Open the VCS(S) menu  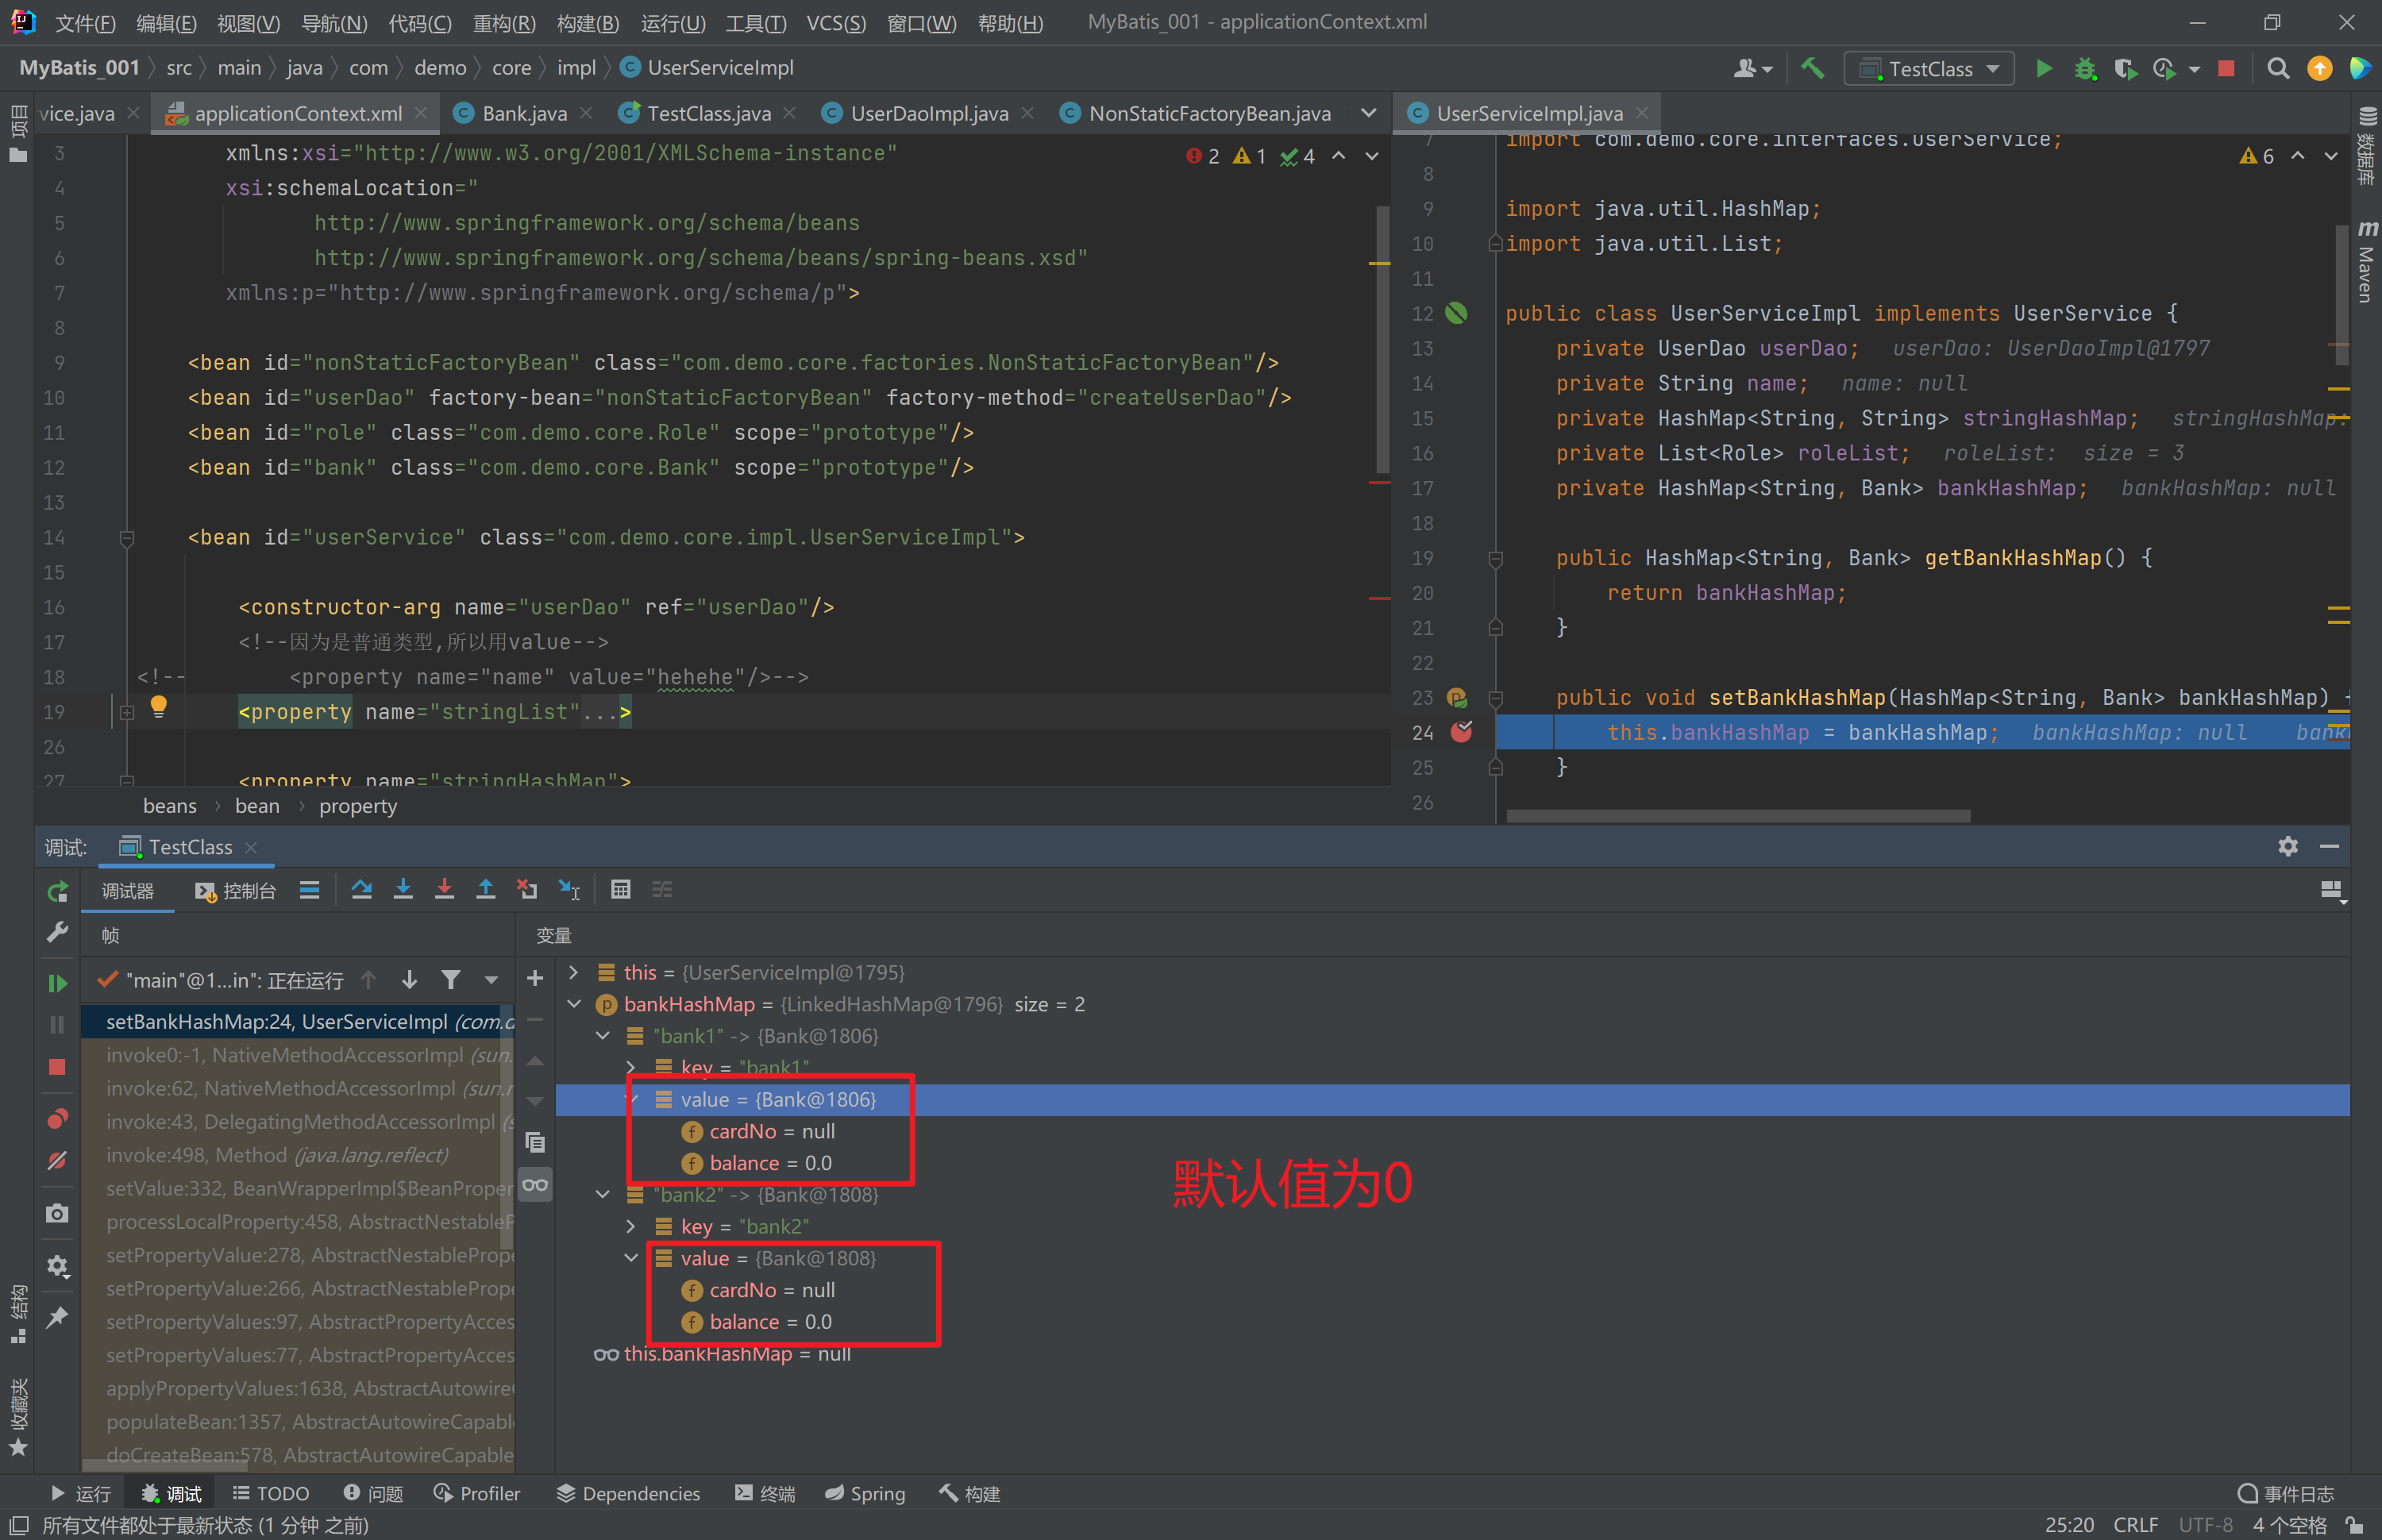[x=835, y=22]
